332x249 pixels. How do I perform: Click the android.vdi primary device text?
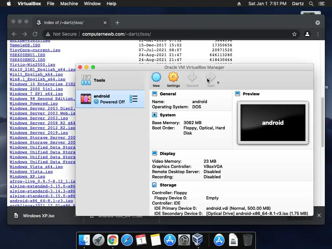click(238, 208)
